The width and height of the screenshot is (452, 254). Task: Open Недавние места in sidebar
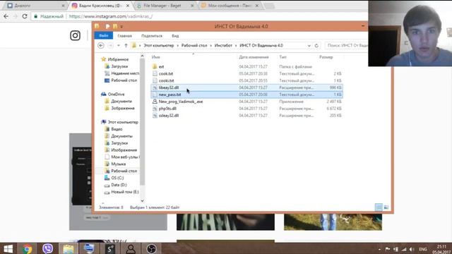[x=124, y=73]
